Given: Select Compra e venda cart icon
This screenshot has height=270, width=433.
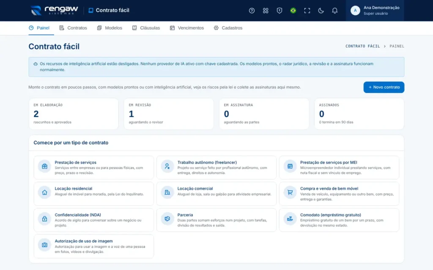Looking at the screenshot, I should click(x=290, y=192).
